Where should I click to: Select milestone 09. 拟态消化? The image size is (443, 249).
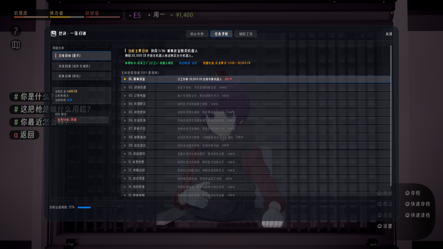click(256, 145)
